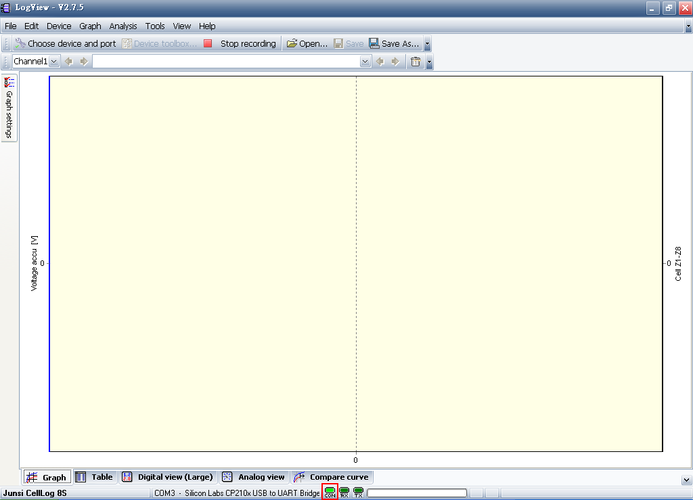
Task: Switch to the Graph tab at bottom
Action: 47,477
